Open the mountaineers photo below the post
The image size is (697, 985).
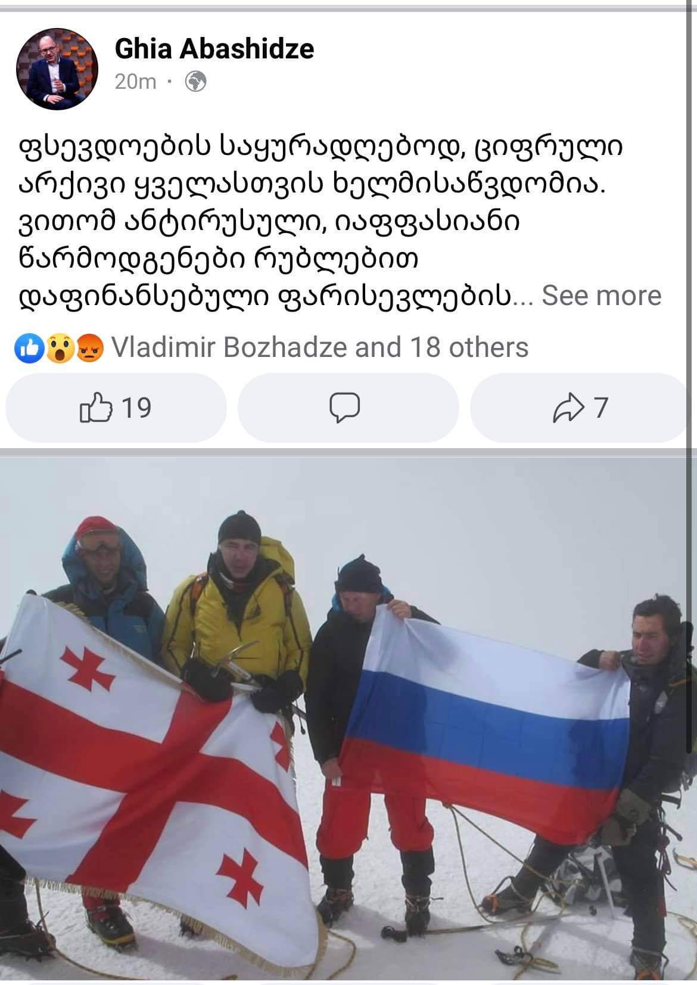(x=348, y=718)
